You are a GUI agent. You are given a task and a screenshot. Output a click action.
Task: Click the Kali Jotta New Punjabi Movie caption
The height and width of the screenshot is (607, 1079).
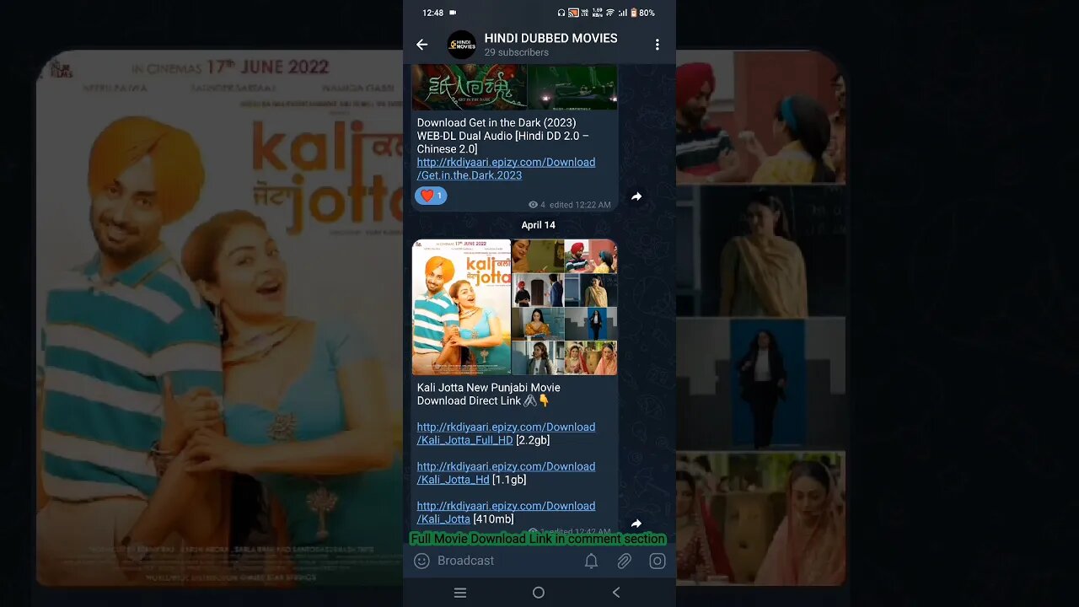(489, 395)
